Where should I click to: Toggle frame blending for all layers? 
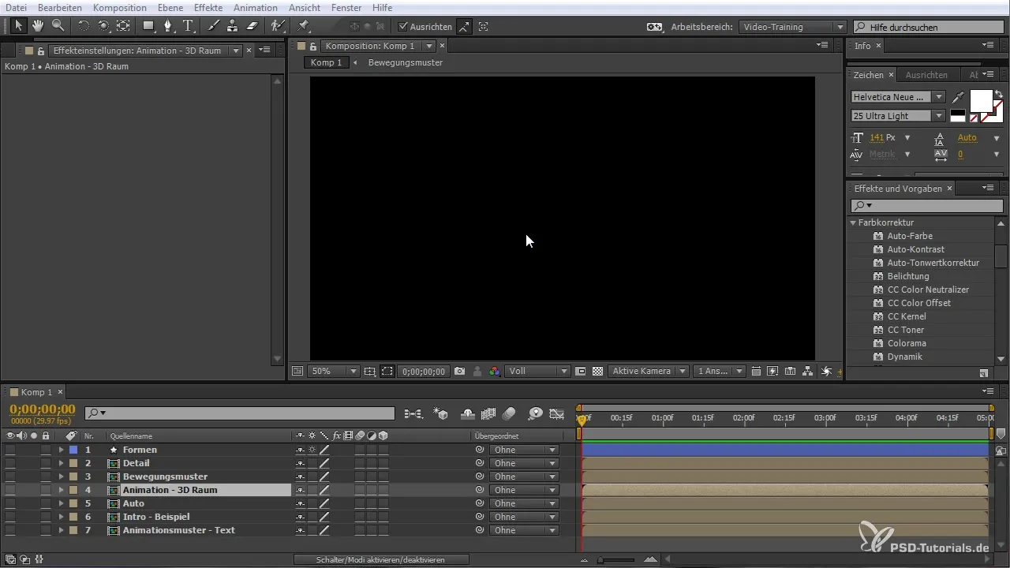pyautogui.click(x=488, y=413)
